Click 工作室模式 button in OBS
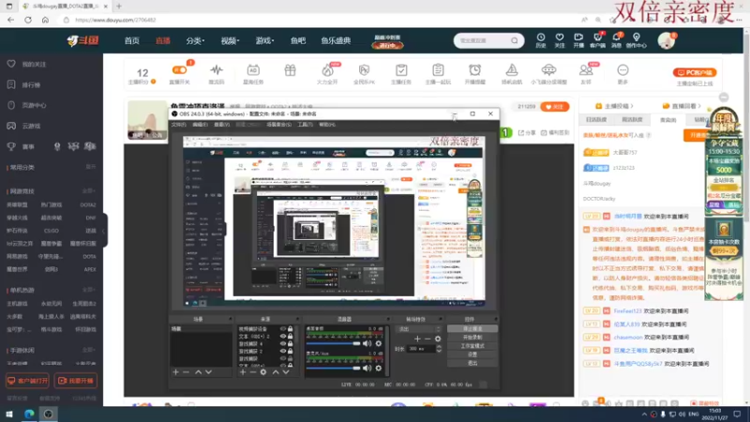The image size is (750, 422). [472, 346]
